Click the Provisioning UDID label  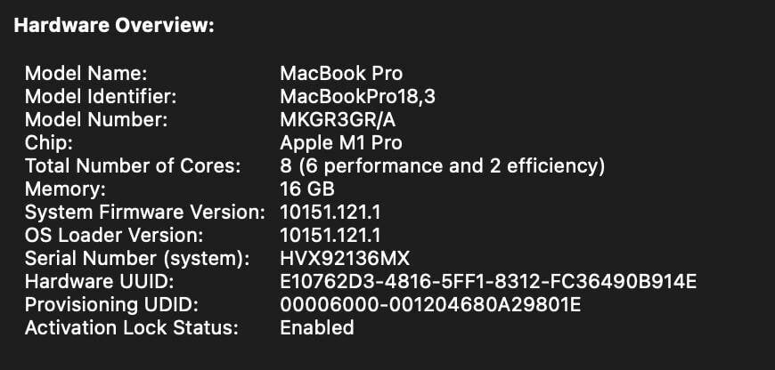111,305
